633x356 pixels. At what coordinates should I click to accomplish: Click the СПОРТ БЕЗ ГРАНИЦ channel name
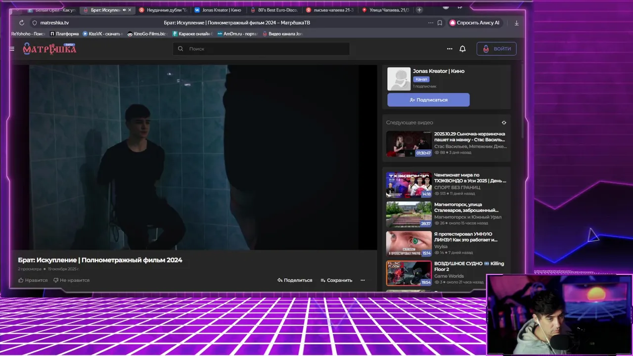(x=457, y=187)
